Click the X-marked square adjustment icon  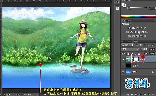(141, 36)
